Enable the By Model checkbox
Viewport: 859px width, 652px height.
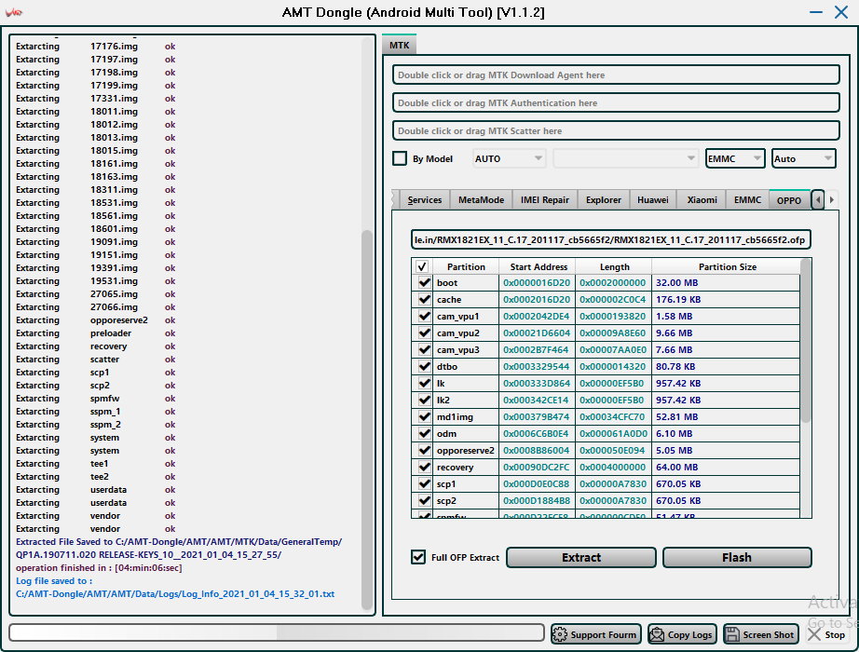400,159
